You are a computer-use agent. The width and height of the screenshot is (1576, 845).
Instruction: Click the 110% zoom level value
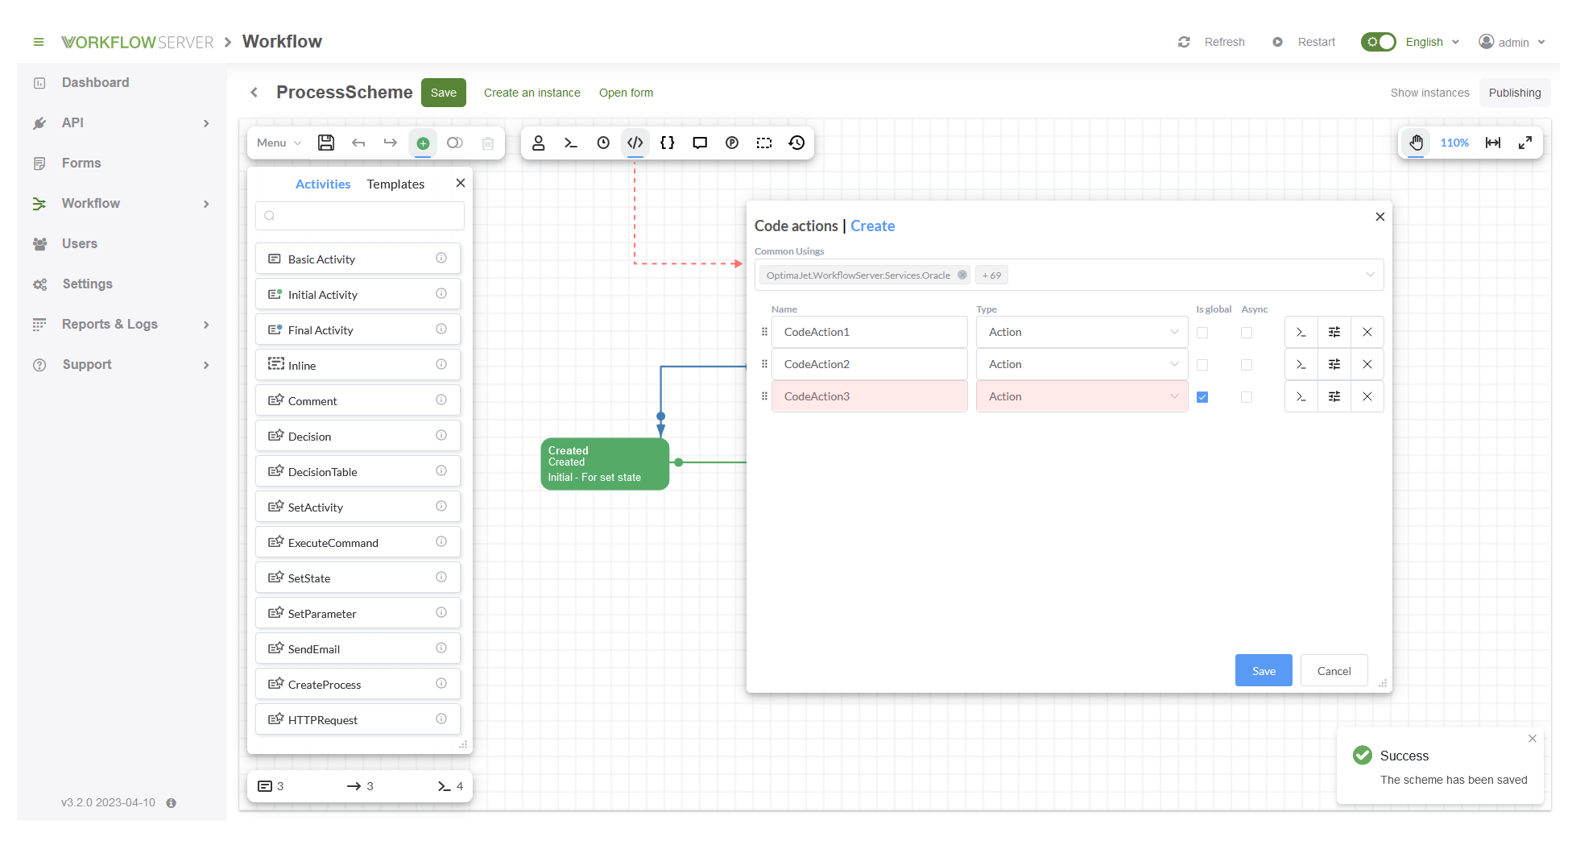pyautogui.click(x=1454, y=143)
